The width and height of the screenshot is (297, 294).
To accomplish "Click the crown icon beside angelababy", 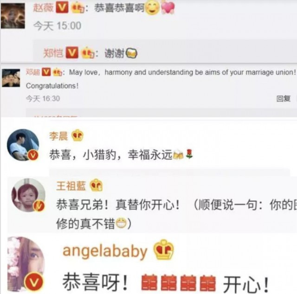I will pyautogui.click(x=163, y=249).
